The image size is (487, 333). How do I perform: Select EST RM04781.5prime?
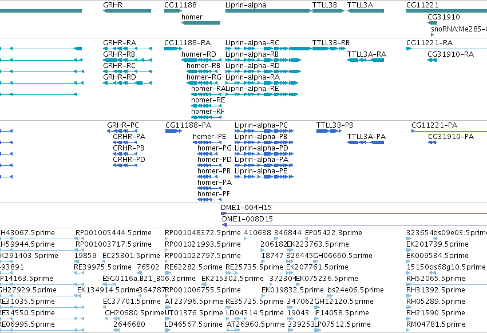point(408,330)
